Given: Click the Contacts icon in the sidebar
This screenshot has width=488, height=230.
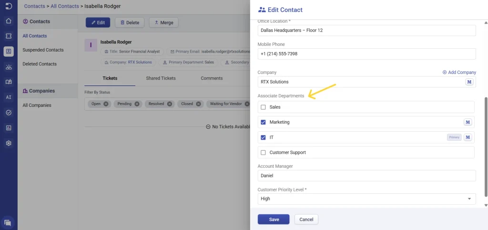Looking at the screenshot, I should pyautogui.click(x=9, y=51).
